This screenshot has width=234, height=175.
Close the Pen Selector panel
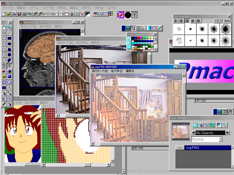click(229, 16)
